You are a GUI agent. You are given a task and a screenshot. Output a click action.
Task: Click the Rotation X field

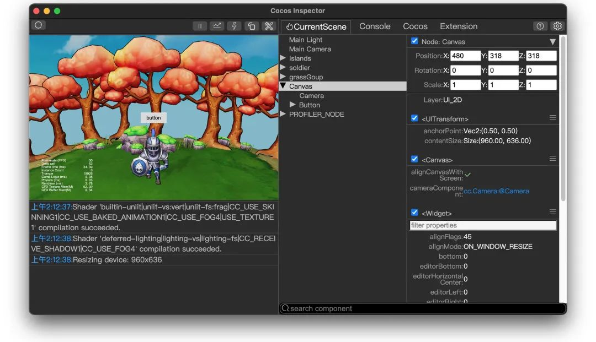click(x=465, y=70)
